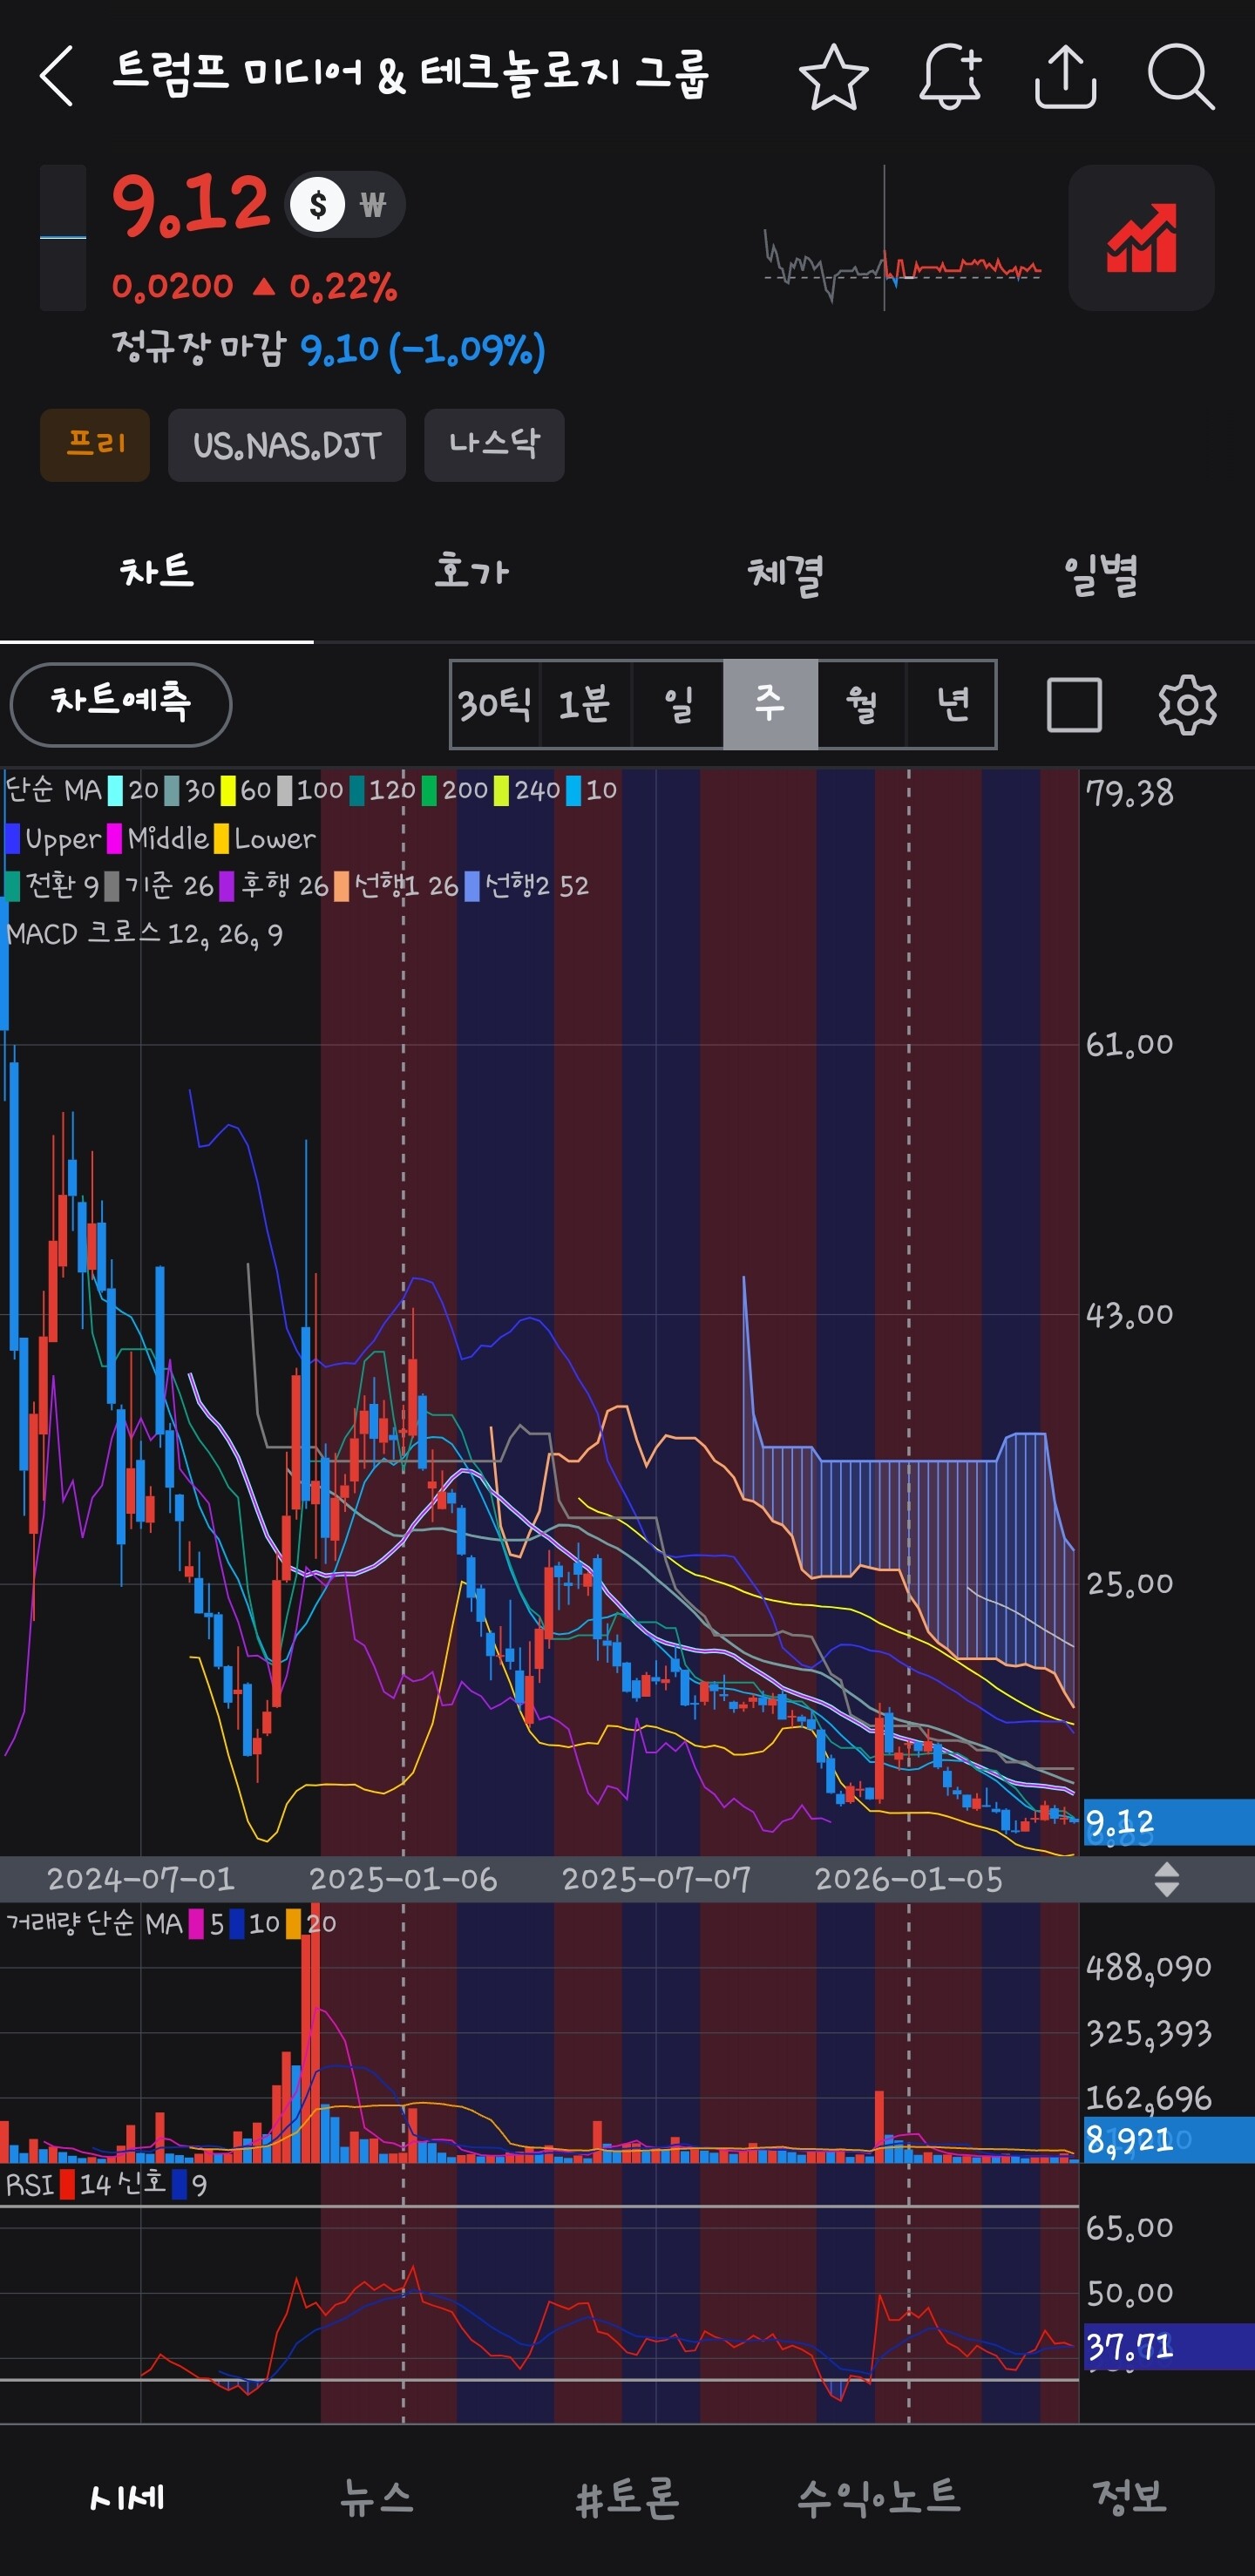The image size is (1255, 2576).
Task: Tap the 차트예측 button
Action: click(x=121, y=704)
